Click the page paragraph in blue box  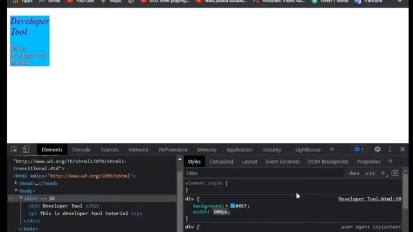click(28, 55)
